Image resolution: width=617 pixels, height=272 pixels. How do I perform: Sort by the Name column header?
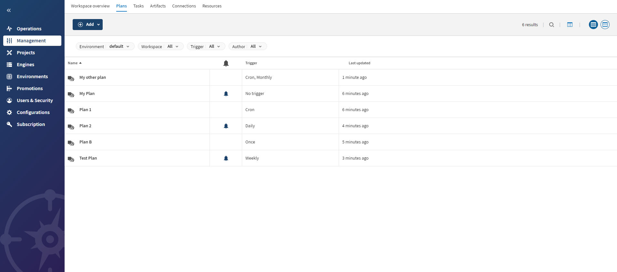pos(75,63)
